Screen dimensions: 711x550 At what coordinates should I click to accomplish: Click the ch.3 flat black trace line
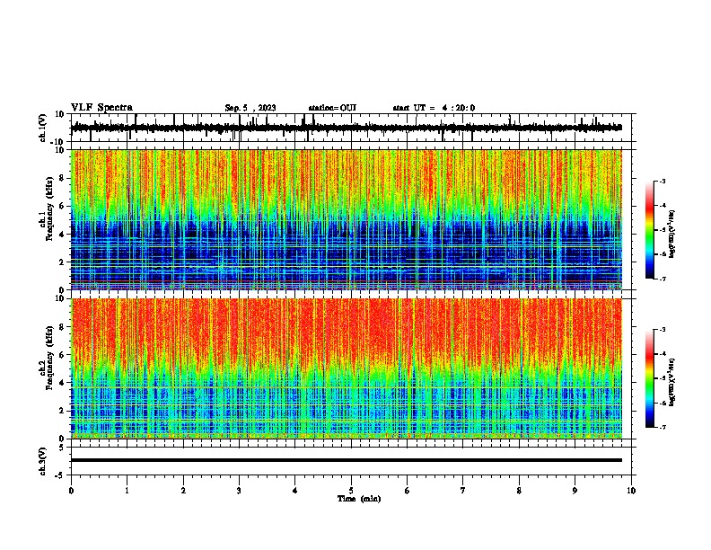(x=347, y=460)
